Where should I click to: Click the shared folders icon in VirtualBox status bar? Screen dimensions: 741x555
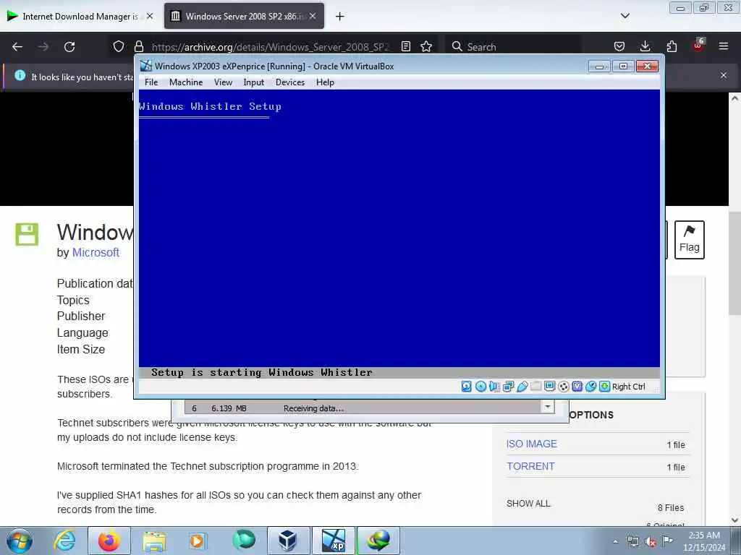(x=536, y=387)
